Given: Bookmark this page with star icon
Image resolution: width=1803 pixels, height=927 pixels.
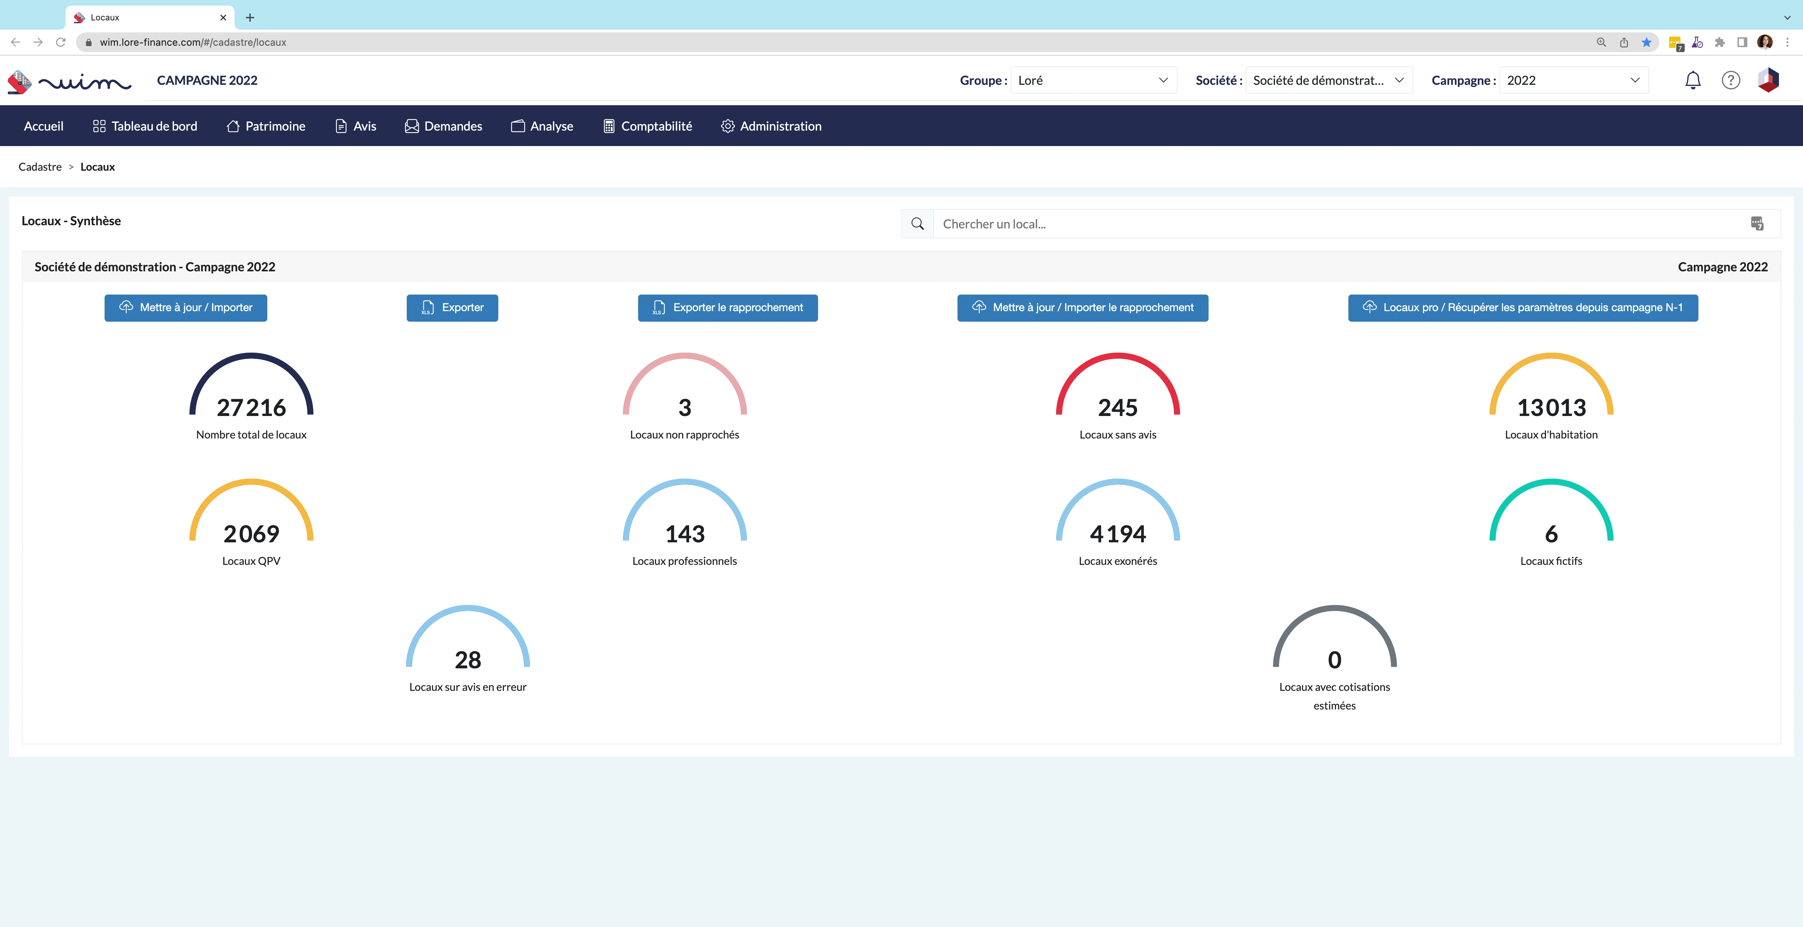Looking at the screenshot, I should click(1646, 43).
